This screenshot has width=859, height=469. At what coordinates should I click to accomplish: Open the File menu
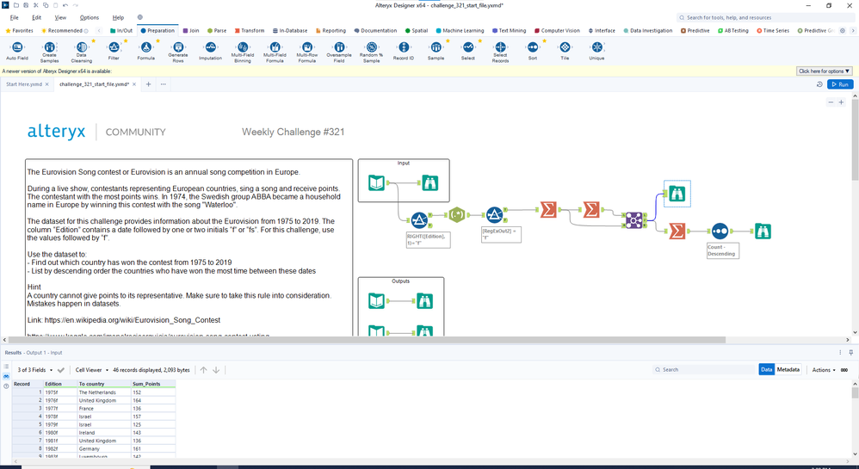click(x=15, y=17)
